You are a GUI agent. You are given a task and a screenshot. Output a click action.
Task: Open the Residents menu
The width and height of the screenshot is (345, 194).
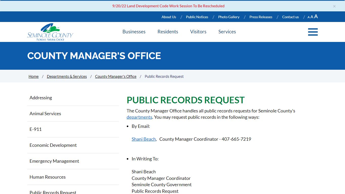tap(168, 32)
